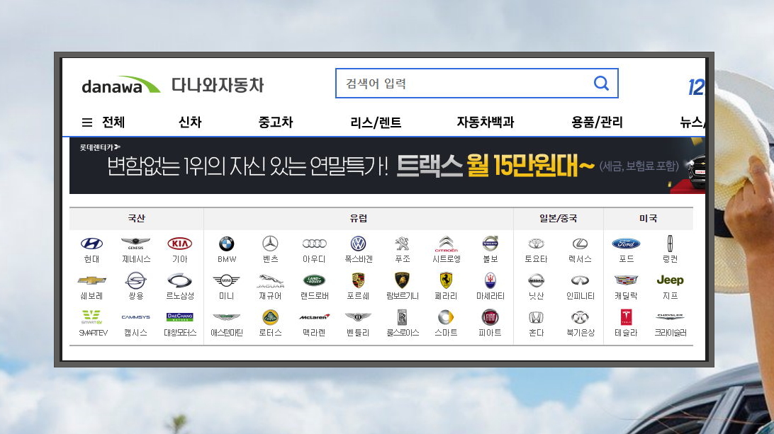Click the SMART EV brand logo

pos(92,317)
